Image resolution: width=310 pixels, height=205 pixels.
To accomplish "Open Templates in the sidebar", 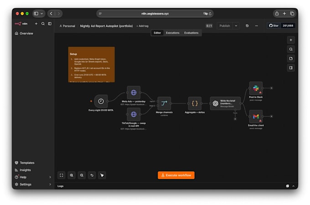I will (x=25, y=163).
